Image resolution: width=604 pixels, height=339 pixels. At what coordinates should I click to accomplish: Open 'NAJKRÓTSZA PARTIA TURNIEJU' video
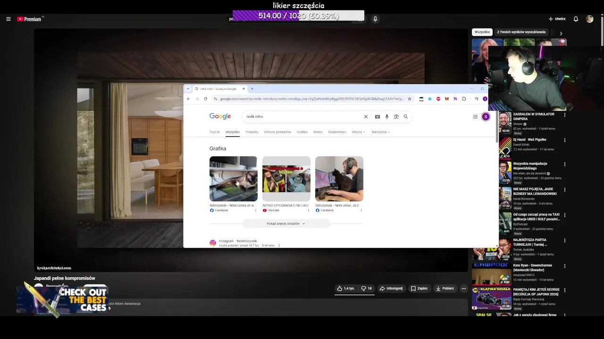[530, 242]
